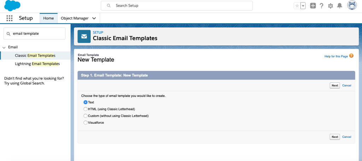Open Lightning Email Templates in sidebar
The width and height of the screenshot is (362, 161).
click(37, 64)
